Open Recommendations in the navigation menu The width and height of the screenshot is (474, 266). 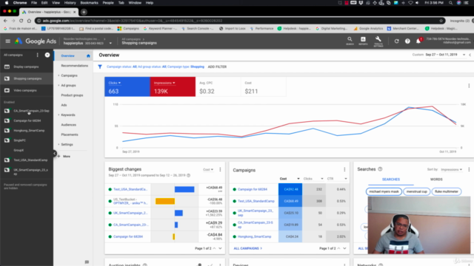[74, 66]
